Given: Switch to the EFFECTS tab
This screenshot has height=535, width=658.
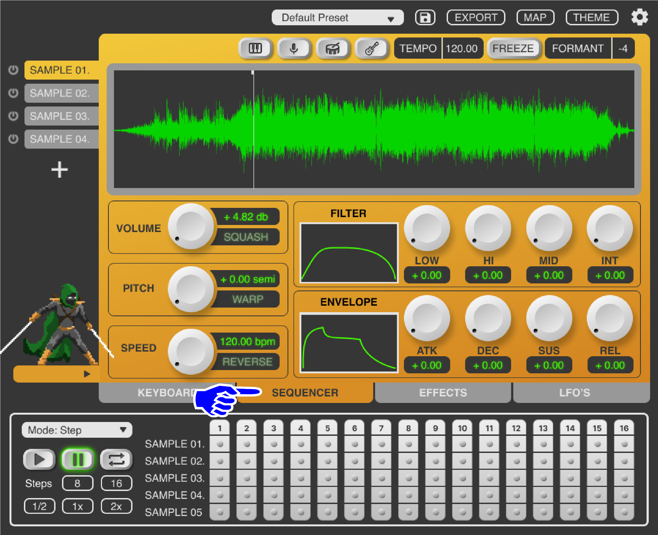Looking at the screenshot, I should (443, 392).
